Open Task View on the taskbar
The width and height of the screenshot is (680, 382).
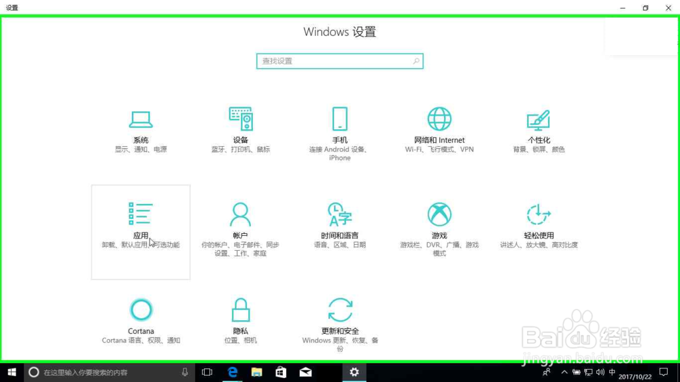pos(207,372)
